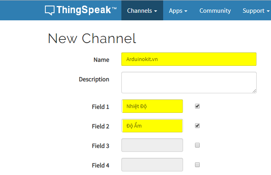
Task: Go to the Community page
Action: pos(215,11)
